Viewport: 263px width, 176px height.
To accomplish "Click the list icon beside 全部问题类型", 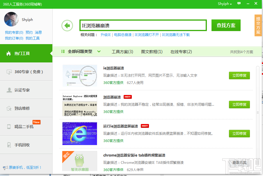I will coord(63,51).
